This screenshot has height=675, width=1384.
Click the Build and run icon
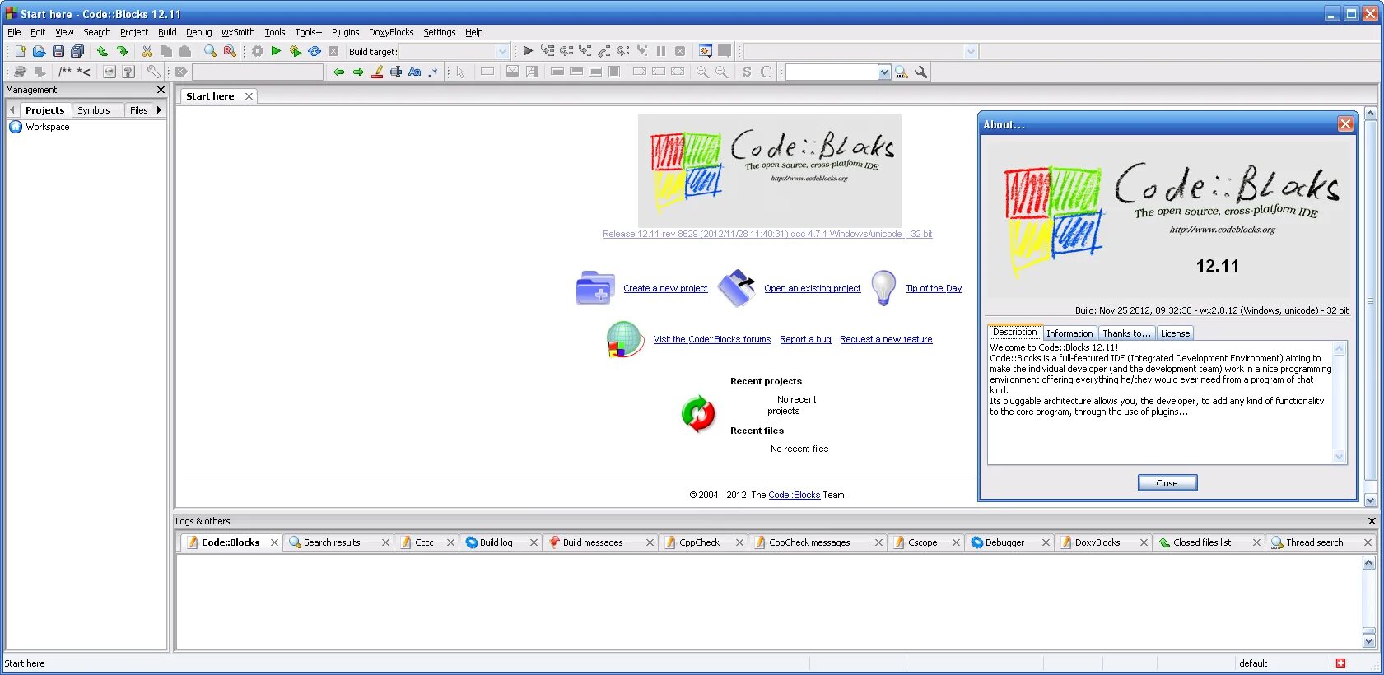point(296,51)
